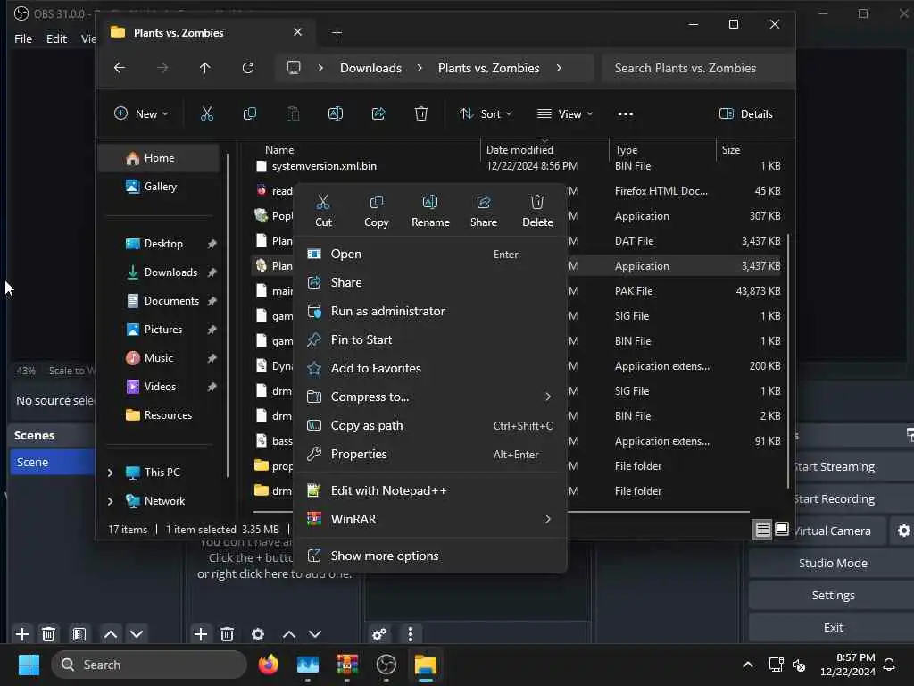Expand This PC tree node
Image resolution: width=914 pixels, height=686 pixels.
(x=110, y=473)
